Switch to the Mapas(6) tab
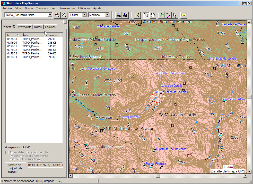Viewport: 253px width, 184px height. [9, 26]
